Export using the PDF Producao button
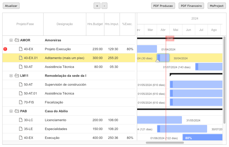 [163, 6]
